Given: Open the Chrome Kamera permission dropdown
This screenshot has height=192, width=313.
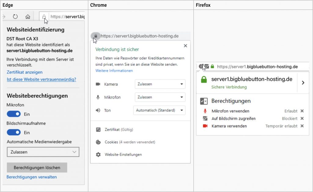Looking at the screenshot, I should 160,84.
